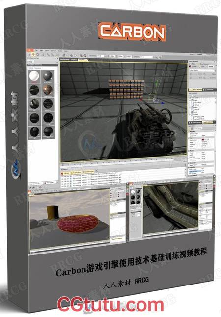Toggle the Messages filter in log panel
This screenshot has height=317, width=221.
88,172
